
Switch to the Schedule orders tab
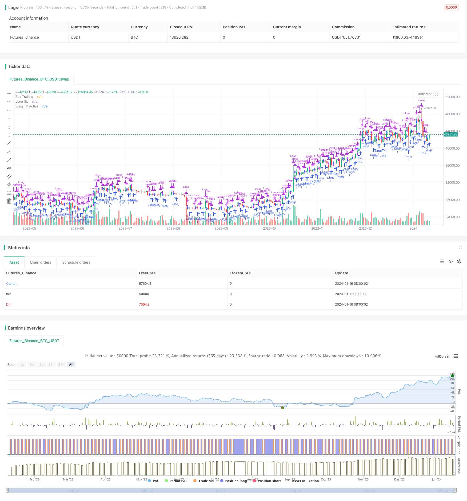(x=76, y=262)
